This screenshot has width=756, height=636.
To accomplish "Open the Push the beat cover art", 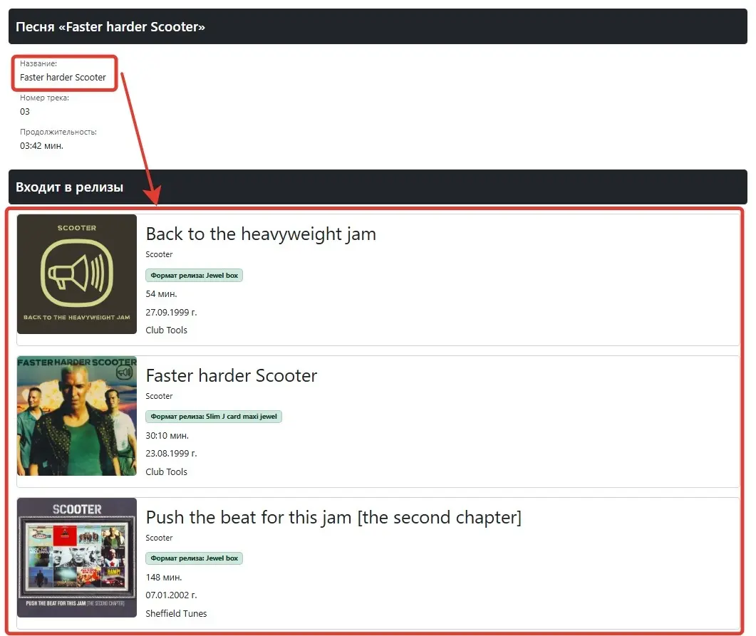I will pos(77,558).
